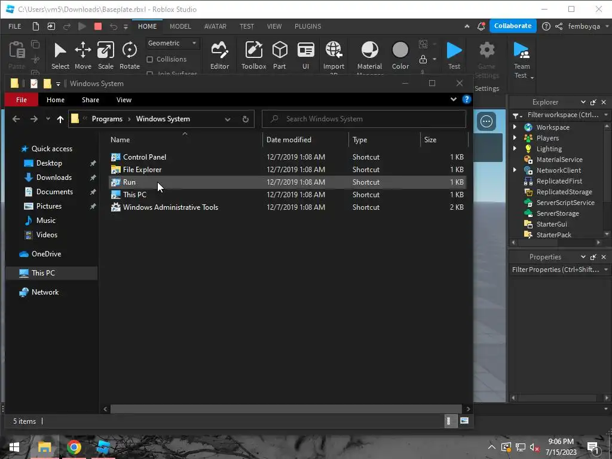Switch to the VIEW ribbon tab

tap(274, 26)
